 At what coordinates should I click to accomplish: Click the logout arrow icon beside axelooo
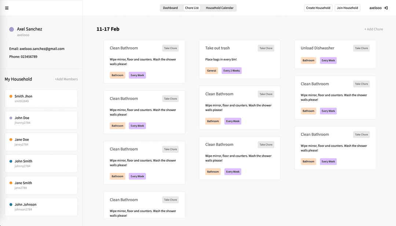(385, 8)
